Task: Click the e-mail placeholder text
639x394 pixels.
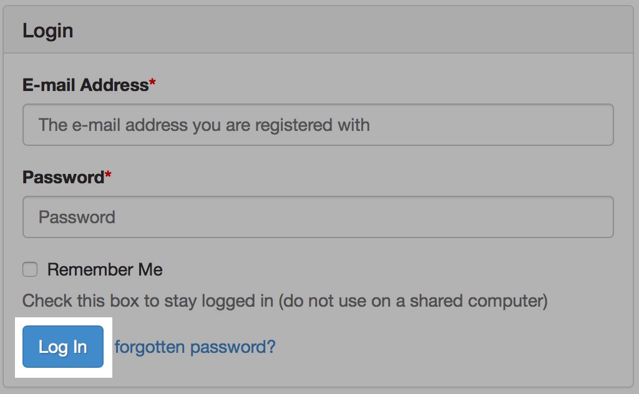Action: 205,125
